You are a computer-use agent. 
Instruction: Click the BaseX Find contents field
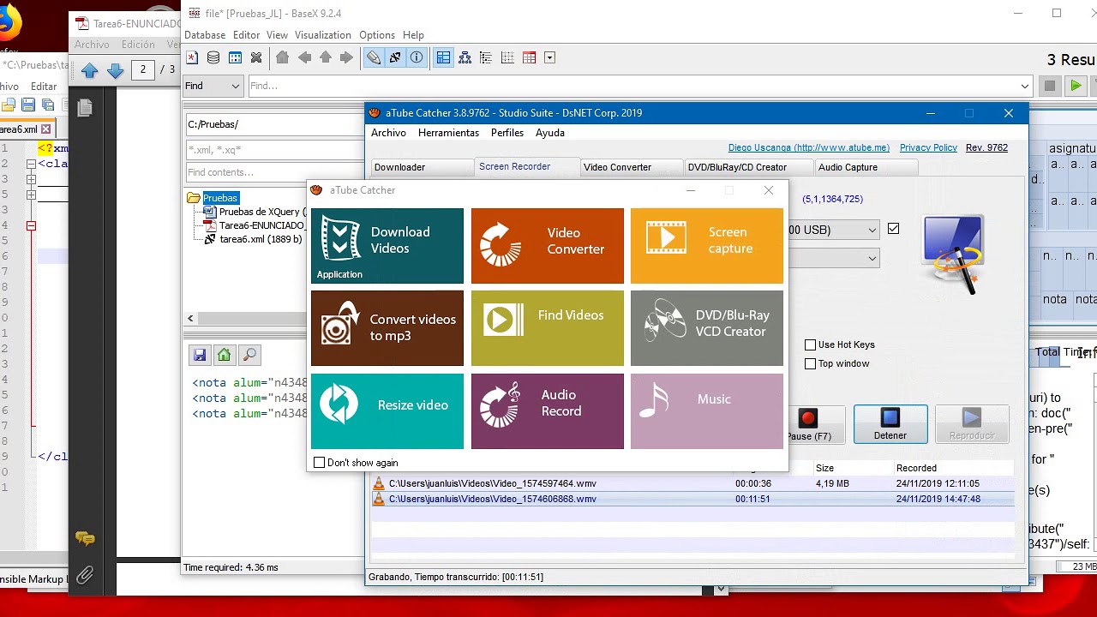coord(274,172)
